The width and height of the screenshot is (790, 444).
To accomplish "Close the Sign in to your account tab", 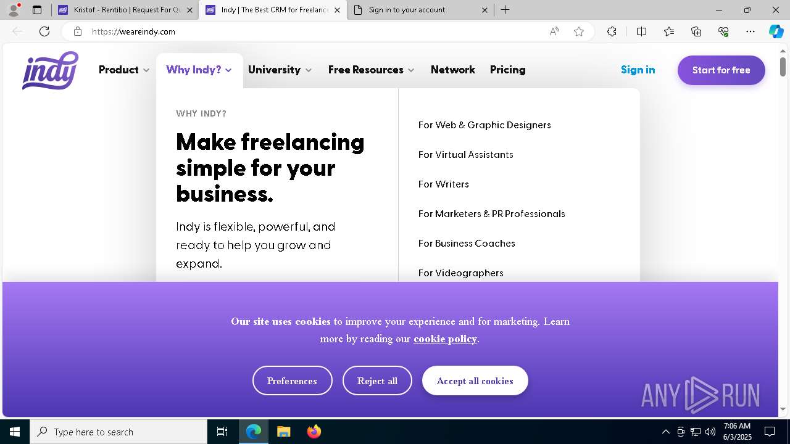I will 484,10.
